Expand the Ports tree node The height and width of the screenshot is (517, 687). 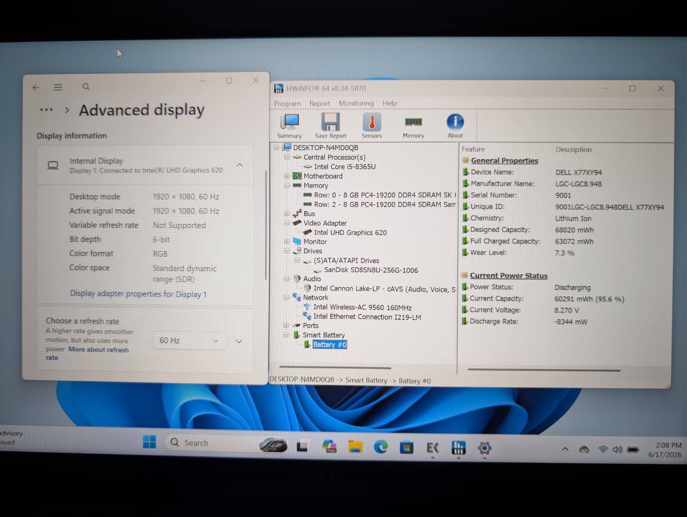pos(286,325)
